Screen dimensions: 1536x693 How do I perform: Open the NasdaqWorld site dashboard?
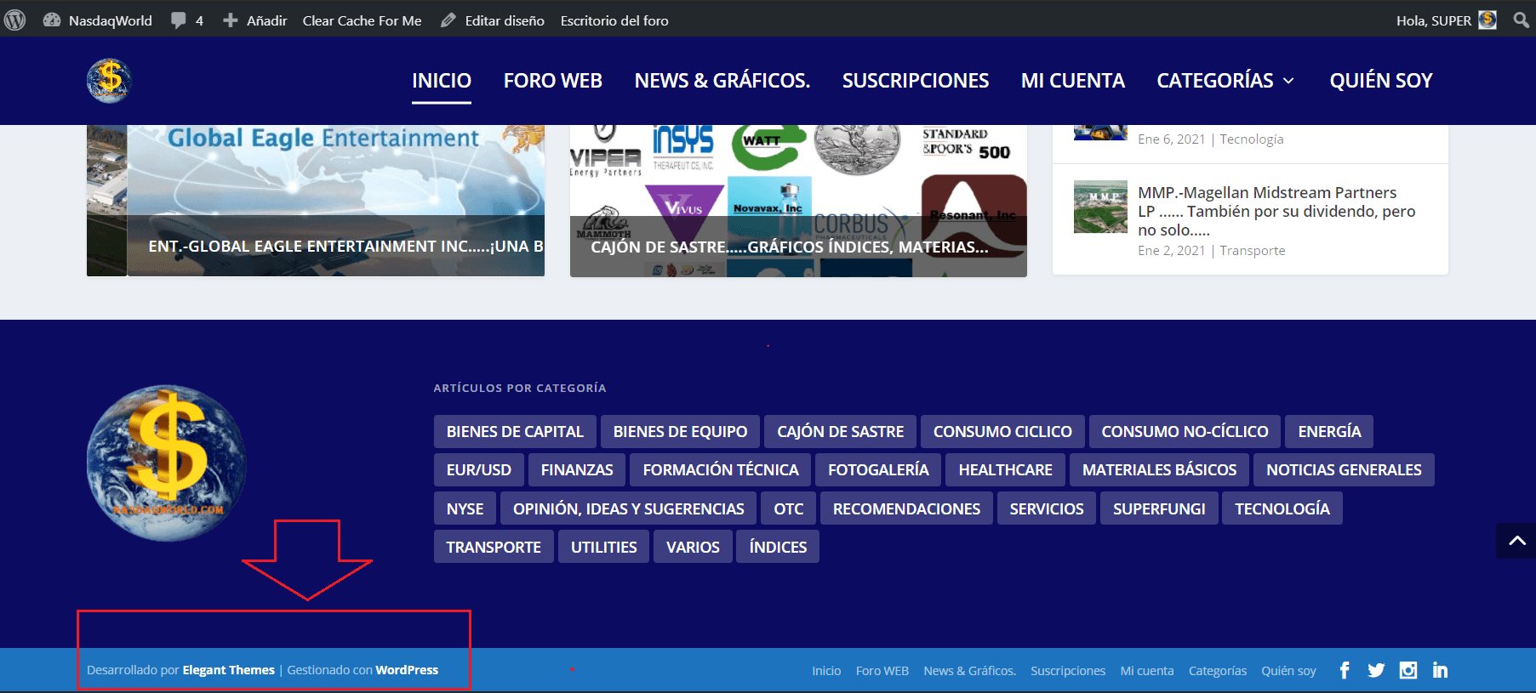97,20
